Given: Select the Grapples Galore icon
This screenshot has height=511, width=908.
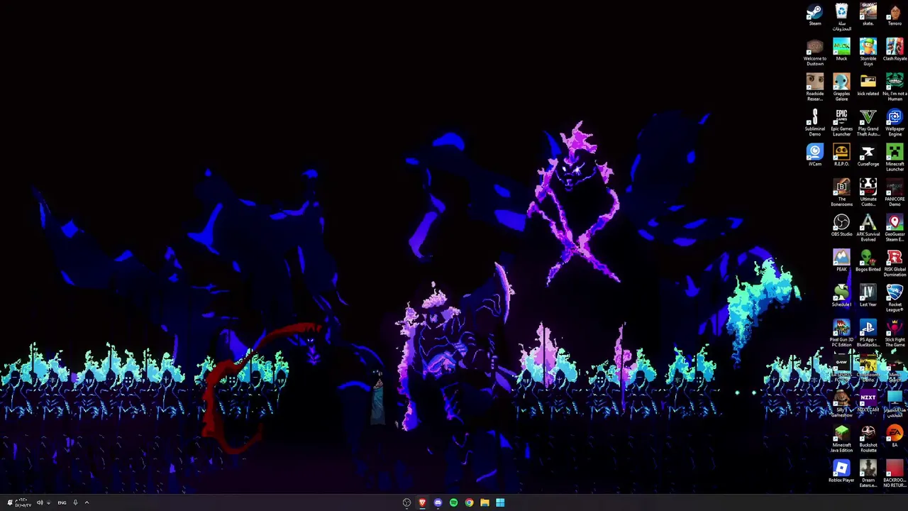Looking at the screenshot, I should pos(841,87).
